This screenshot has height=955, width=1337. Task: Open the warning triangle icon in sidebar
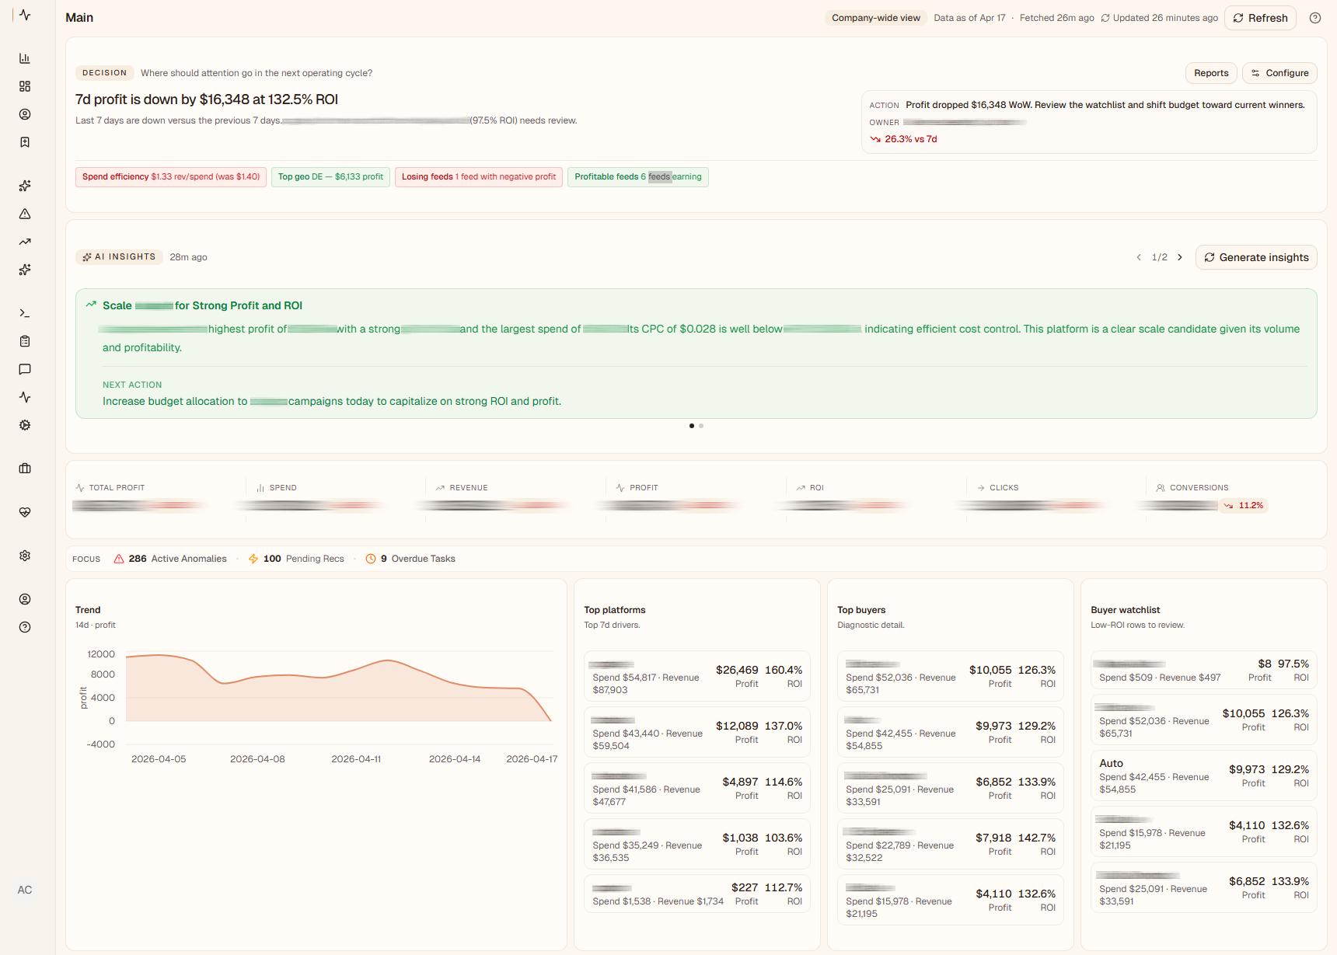[x=25, y=214]
